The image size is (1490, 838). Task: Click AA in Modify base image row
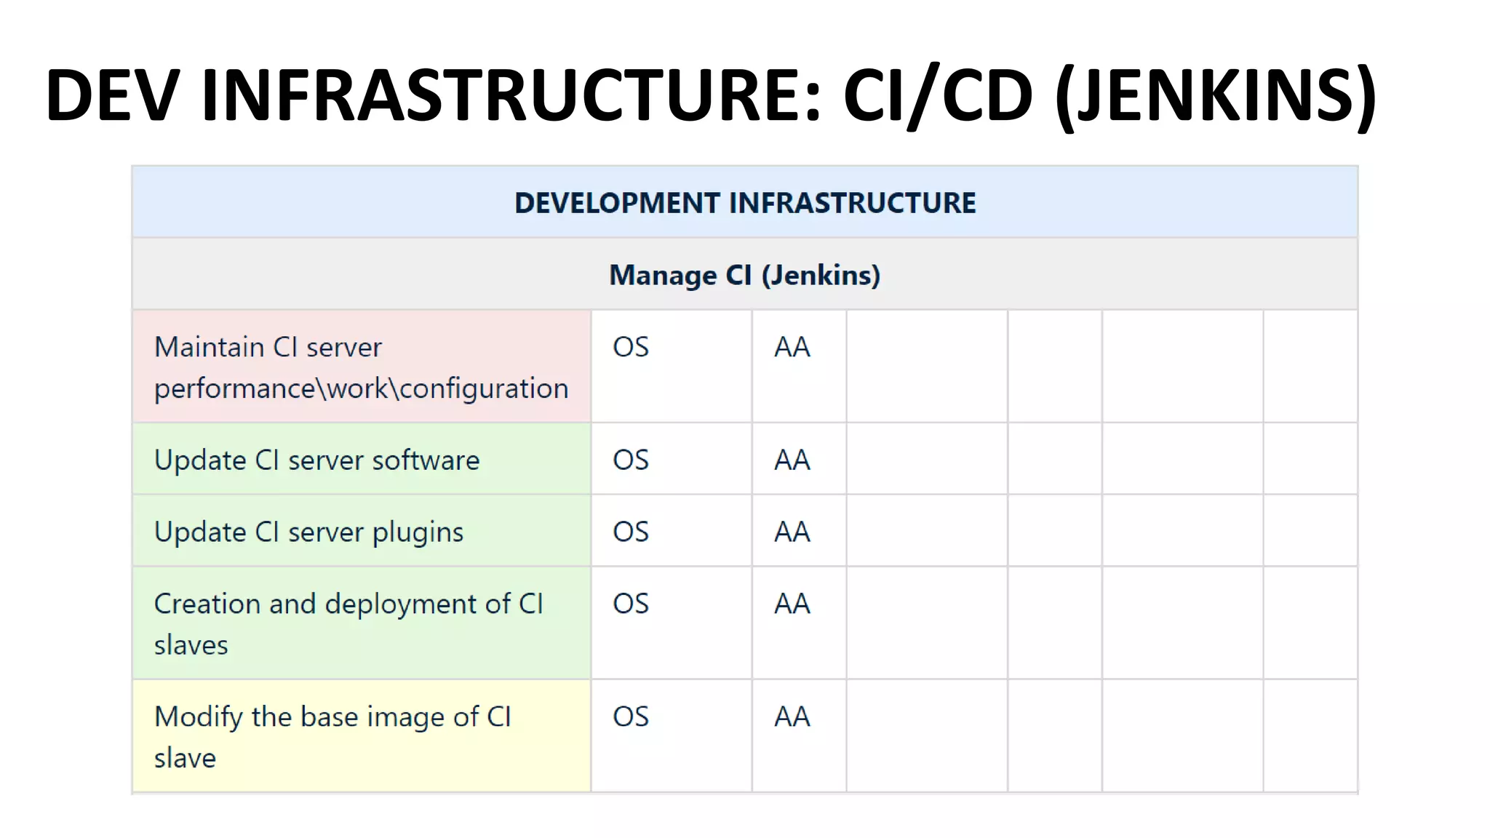(792, 717)
